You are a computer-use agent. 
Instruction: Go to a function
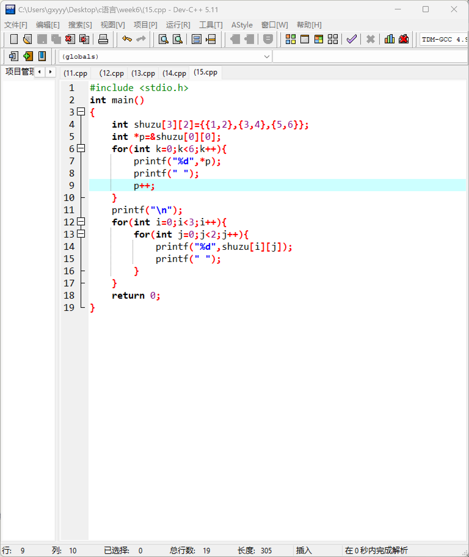pos(197,39)
